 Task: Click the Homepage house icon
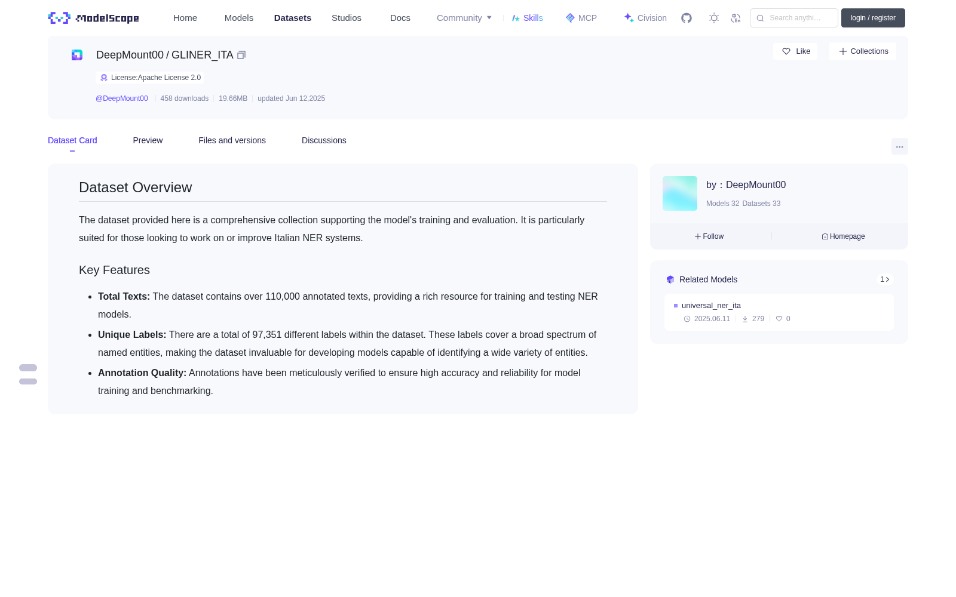point(825,236)
